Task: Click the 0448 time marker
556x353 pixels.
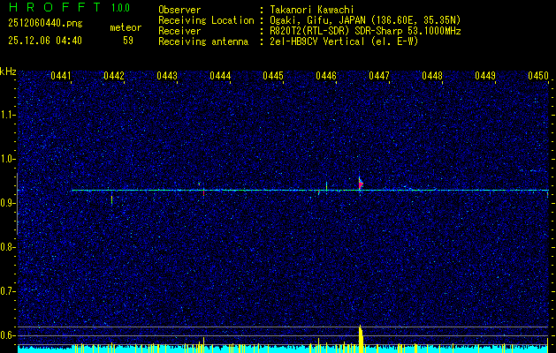Action: tap(432, 76)
